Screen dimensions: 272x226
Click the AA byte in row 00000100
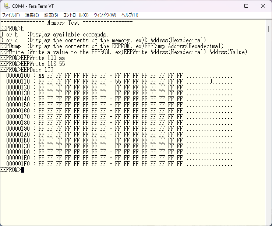click(41, 75)
